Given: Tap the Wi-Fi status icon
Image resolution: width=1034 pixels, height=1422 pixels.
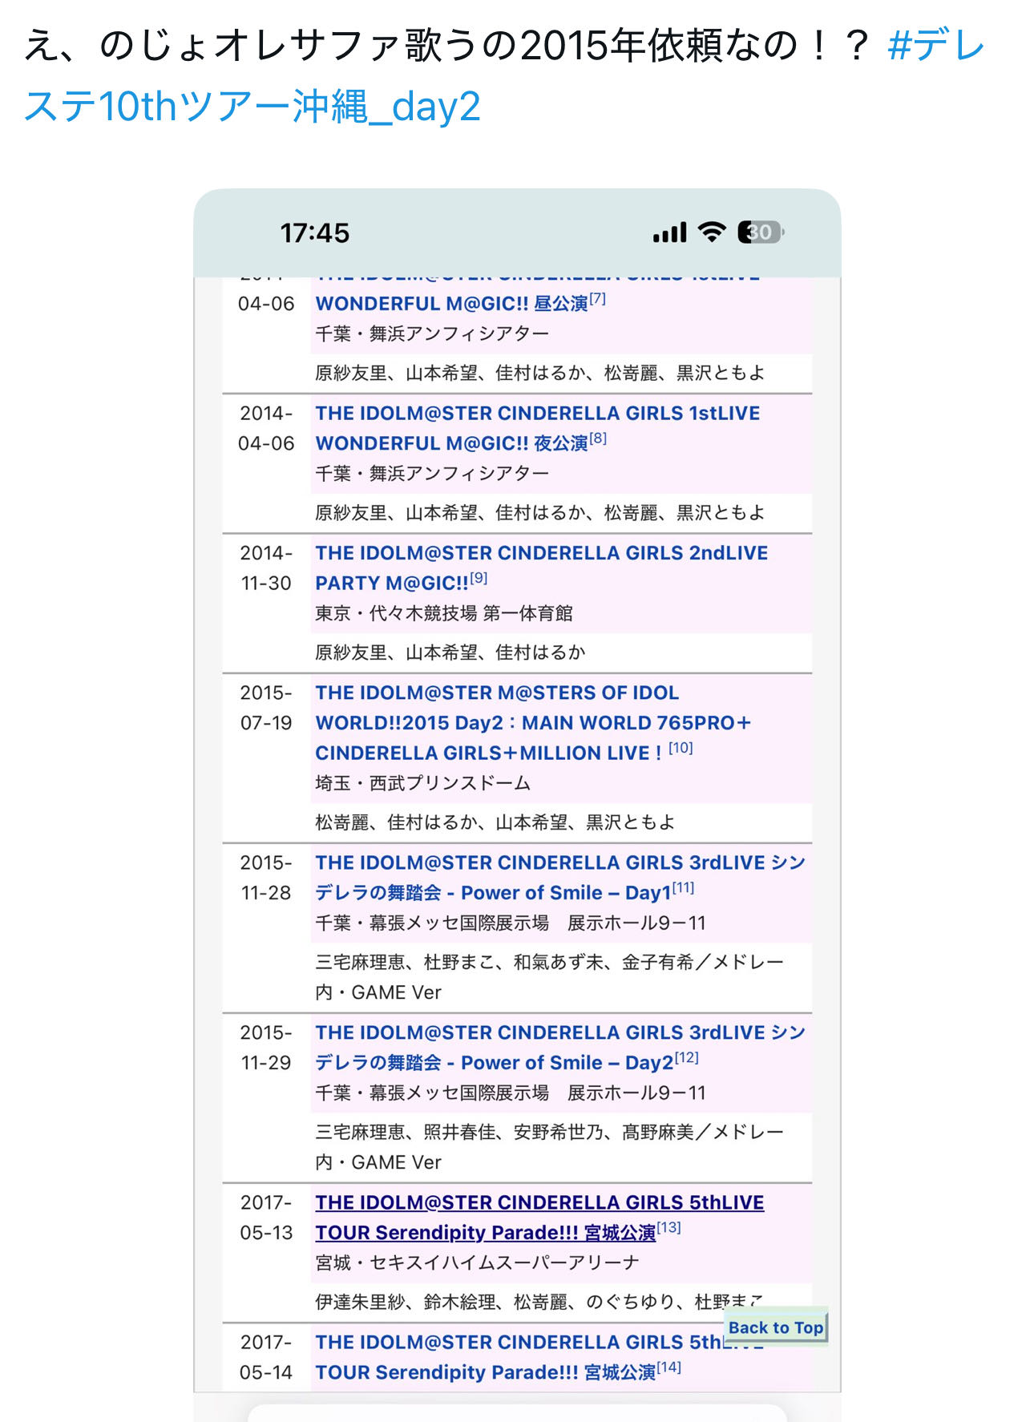Looking at the screenshot, I should tap(712, 232).
